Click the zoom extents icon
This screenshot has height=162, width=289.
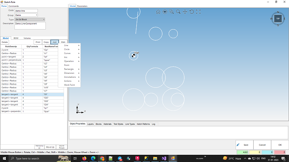[x=198, y=12]
